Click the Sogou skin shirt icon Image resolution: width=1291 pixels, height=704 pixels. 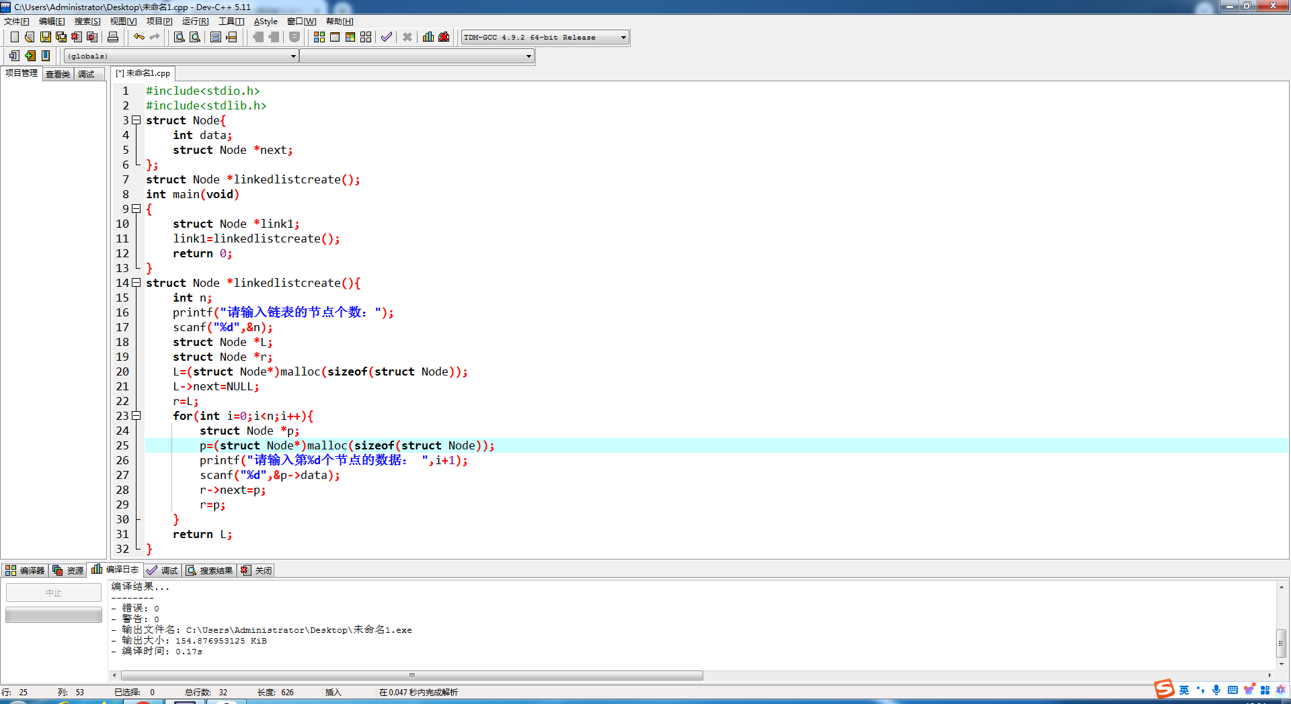[x=1249, y=690]
